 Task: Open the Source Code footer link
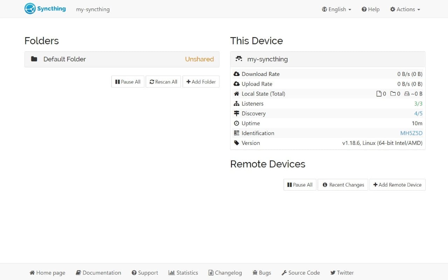click(300, 273)
